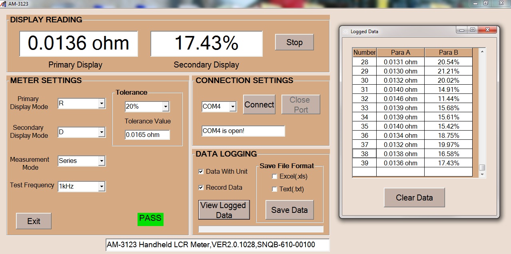Choose a Test Frequency from the dropdown
This screenshot has height=254, width=511.
pyautogui.click(x=102, y=187)
